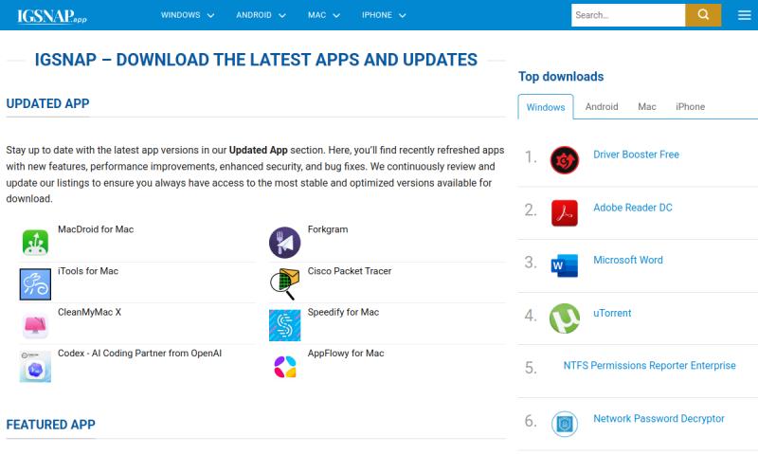Screen dimensions: 758x455
Task: Switch to the Android top downloads tab
Action: 602,107
